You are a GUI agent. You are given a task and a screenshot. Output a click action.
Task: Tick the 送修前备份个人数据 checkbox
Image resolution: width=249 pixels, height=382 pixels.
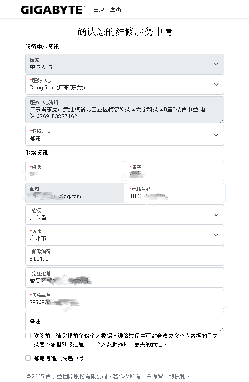tap(28, 336)
